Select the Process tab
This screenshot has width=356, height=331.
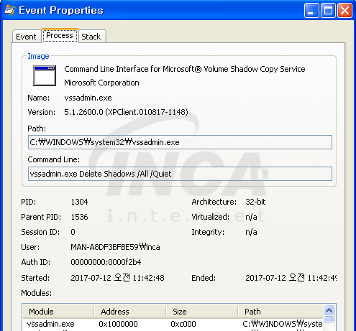(x=60, y=35)
